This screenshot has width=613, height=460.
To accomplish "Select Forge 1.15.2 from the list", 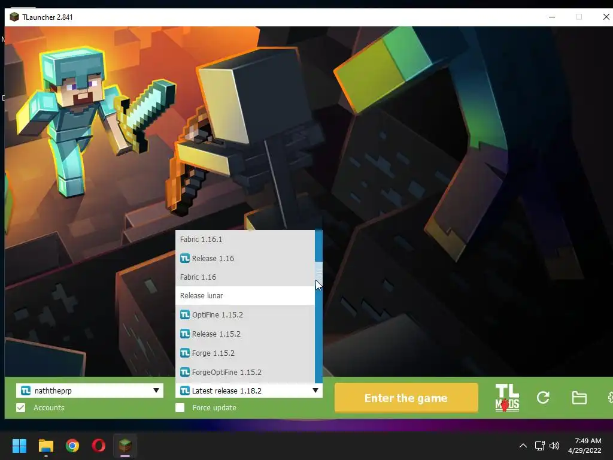I will pos(245,353).
